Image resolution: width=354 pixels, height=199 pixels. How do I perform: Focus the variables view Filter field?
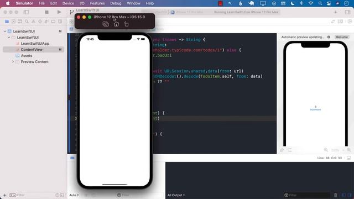click(x=140, y=195)
